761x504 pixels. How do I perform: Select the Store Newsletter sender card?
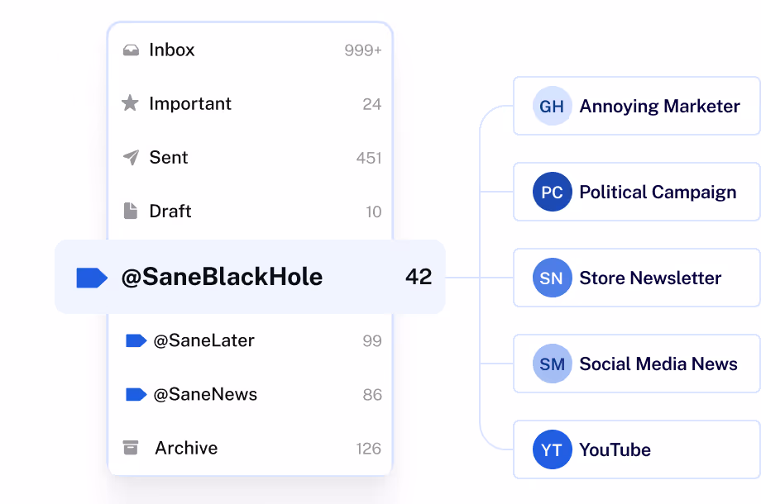coord(637,278)
